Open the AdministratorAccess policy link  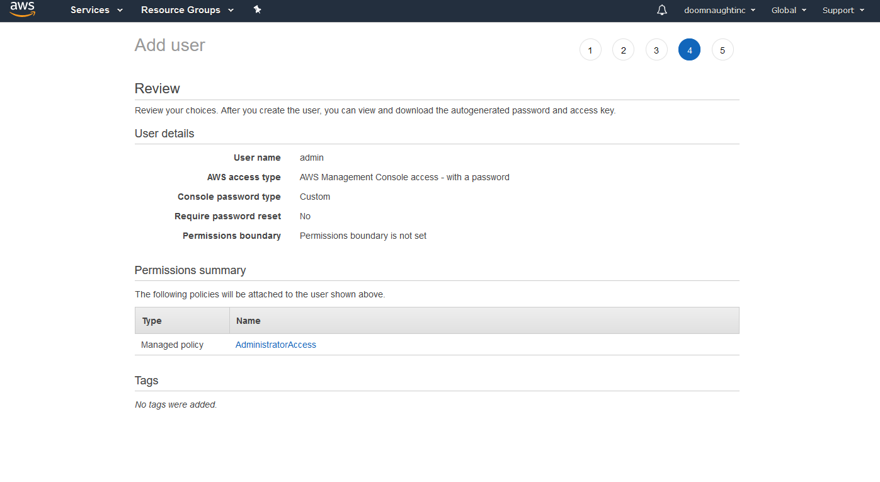tap(276, 345)
